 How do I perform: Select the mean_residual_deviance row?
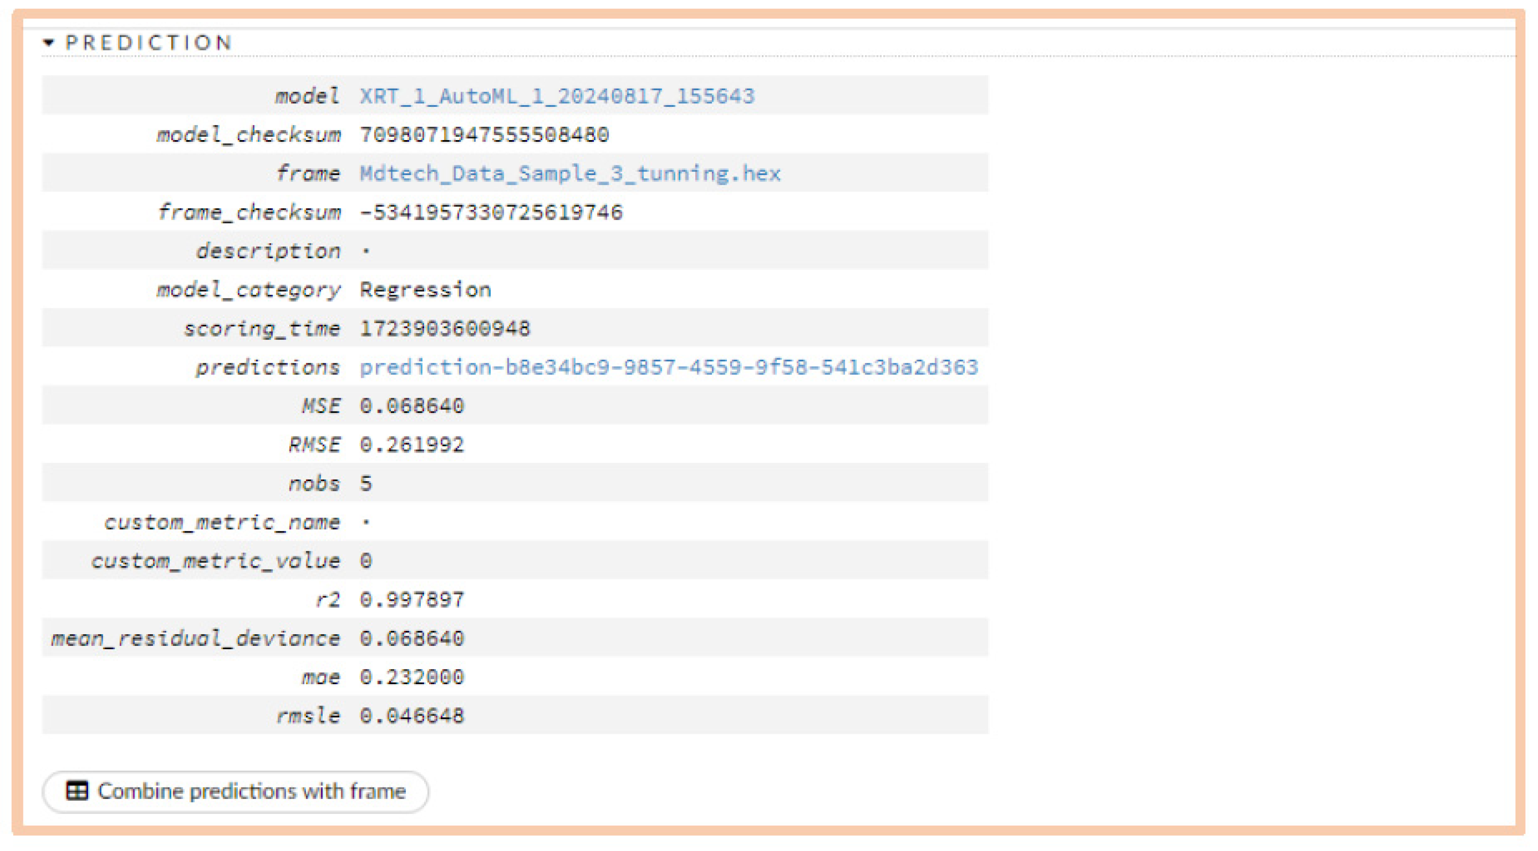tap(412, 638)
